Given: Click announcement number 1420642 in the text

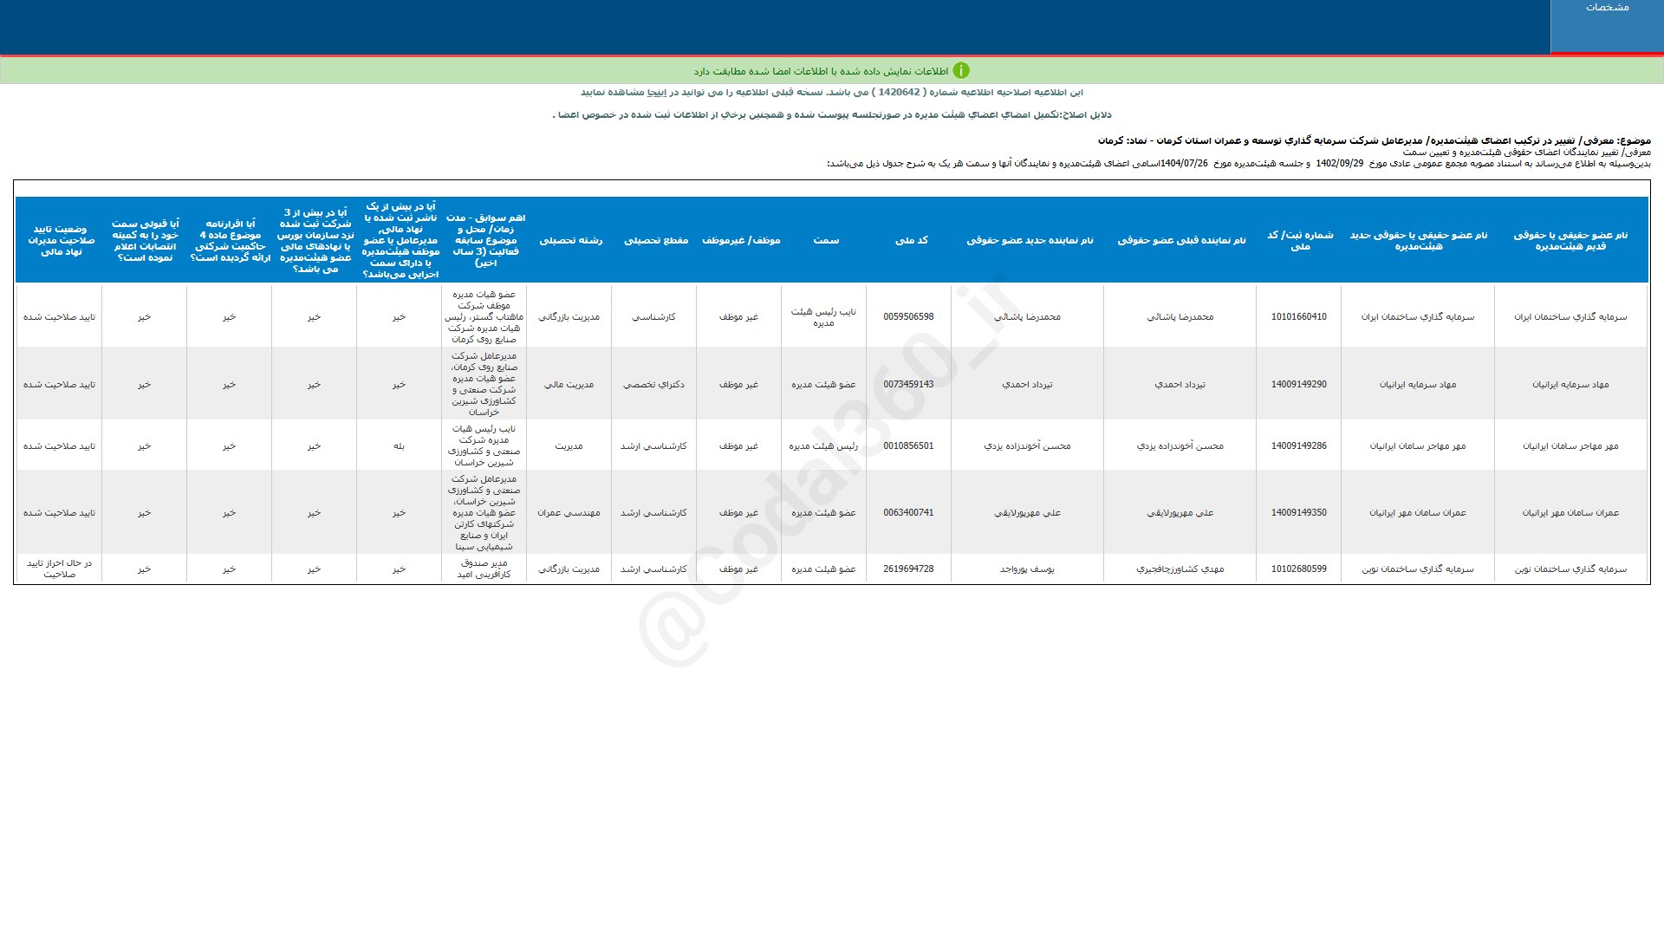Looking at the screenshot, I should point(899,93).
